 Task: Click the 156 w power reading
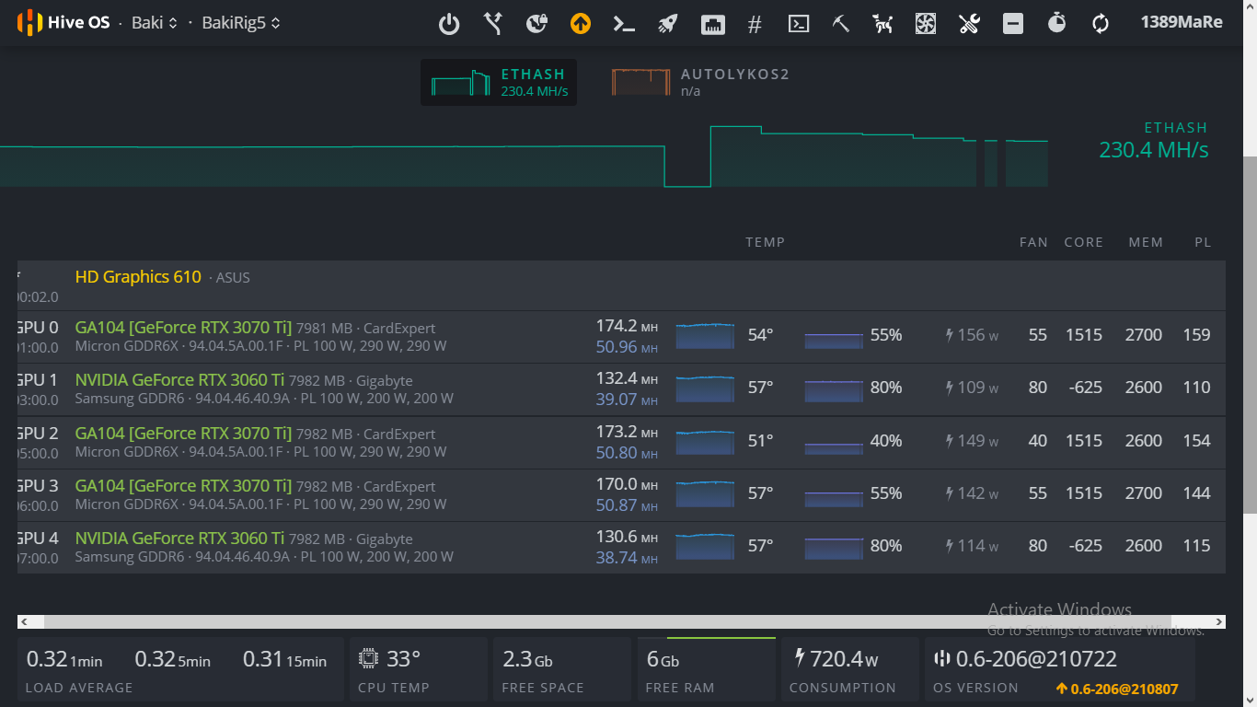(x=972, y=335)
